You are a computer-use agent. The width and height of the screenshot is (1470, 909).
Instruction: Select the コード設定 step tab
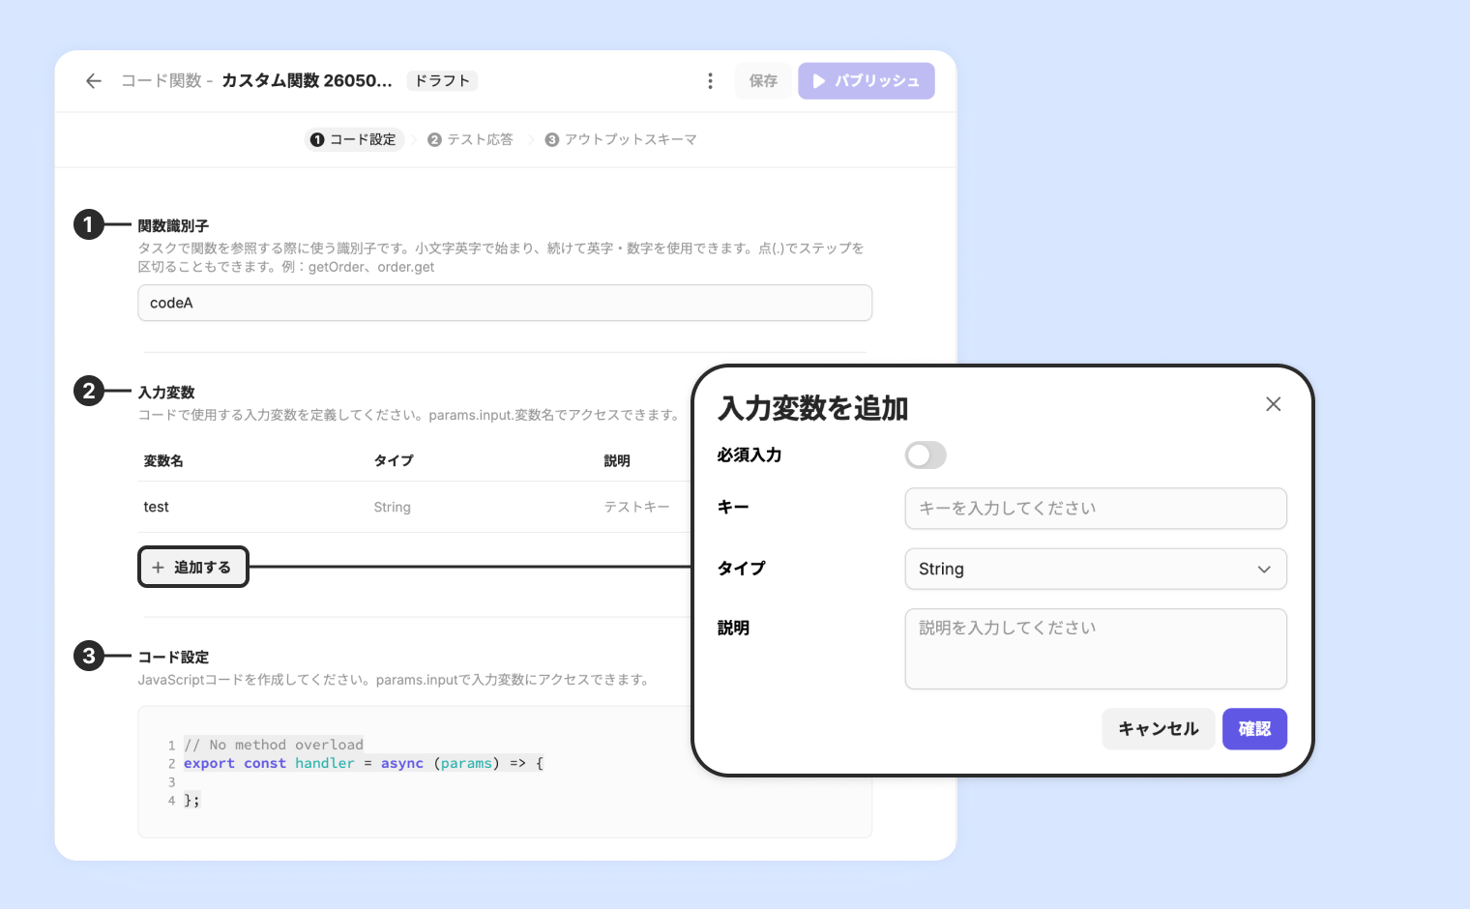coord(354,140)
